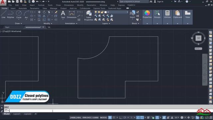Select the Rotate tool

click(x=44, y=12)
